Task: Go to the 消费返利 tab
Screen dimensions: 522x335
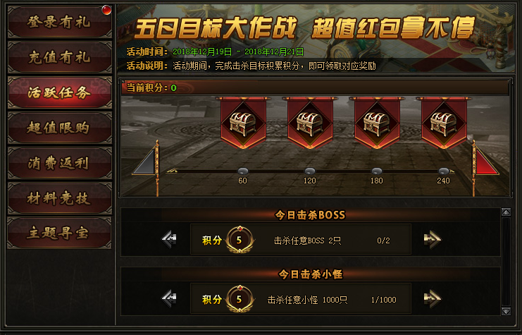Action: tap(60, 164)
